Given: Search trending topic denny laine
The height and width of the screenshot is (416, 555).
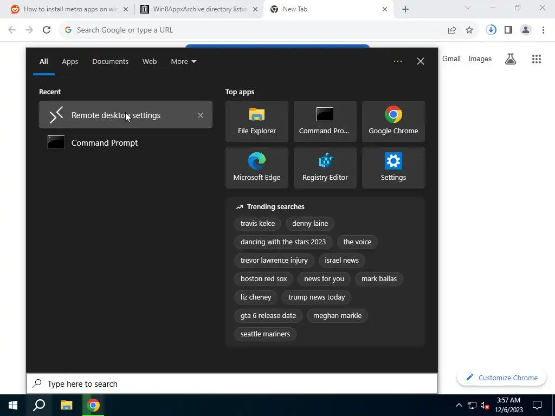Looking at the screenshot, I should 310,223.
